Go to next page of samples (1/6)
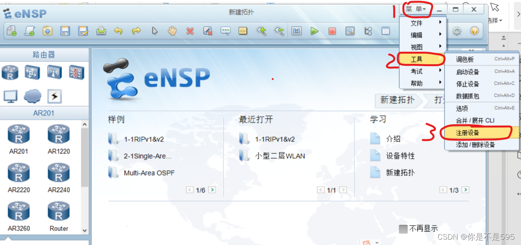The width and height of the screenshot is (521, 245). click(x=212, y=190)
